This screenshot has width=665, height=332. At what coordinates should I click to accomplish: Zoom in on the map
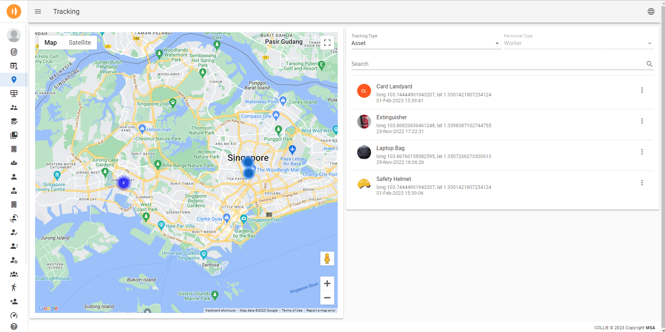point(327,283)
